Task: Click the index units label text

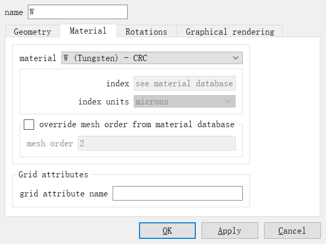Action: 103,102
